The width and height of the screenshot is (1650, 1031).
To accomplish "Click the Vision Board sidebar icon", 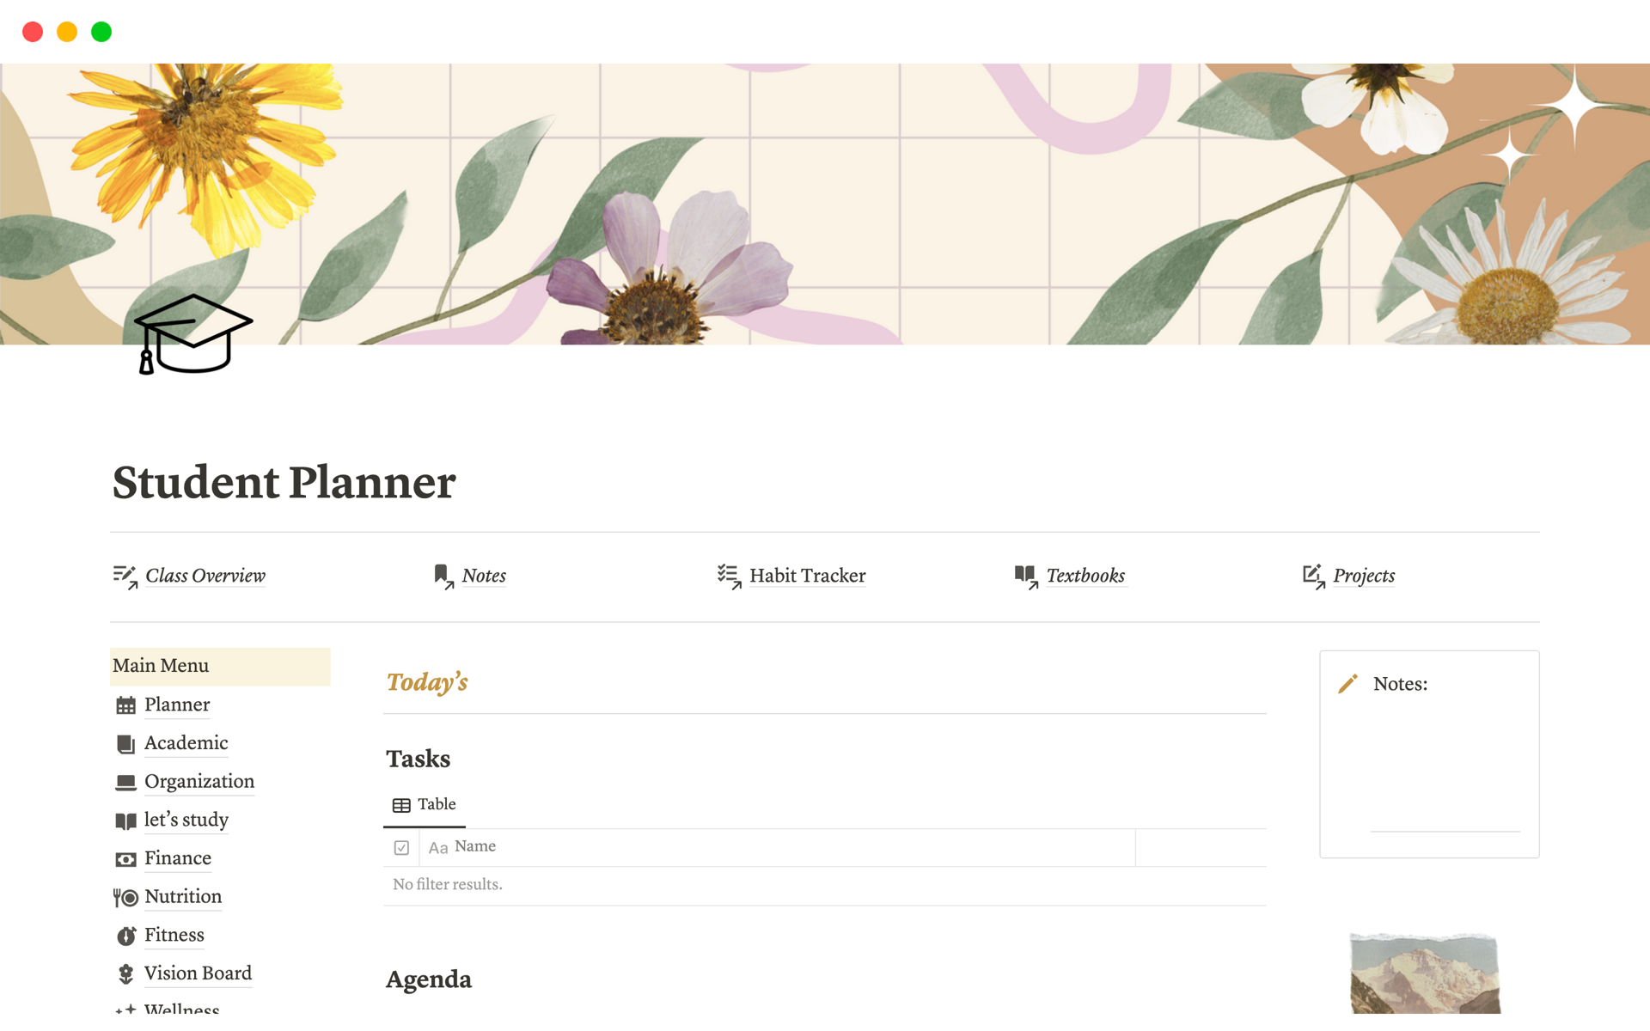I will click(x=126, y=973).
